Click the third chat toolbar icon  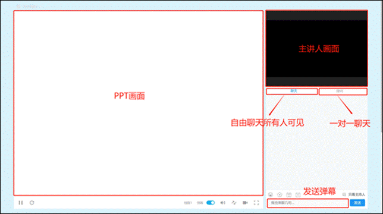click(x=288, y=195)
